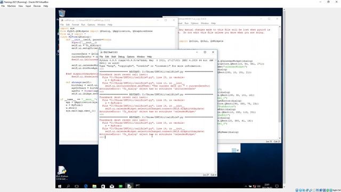Click VirtualBox shared folders status indicator
Viewport: 341px width, 192px height.
pos(314,190)
